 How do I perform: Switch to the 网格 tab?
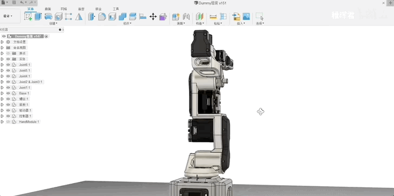coord(64,9)
